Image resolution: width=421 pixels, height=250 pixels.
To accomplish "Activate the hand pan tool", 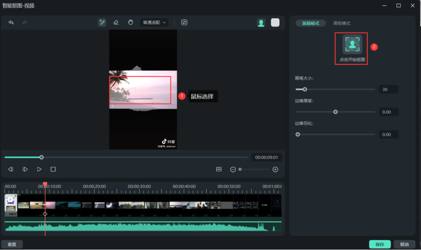I will coord(131,22).
